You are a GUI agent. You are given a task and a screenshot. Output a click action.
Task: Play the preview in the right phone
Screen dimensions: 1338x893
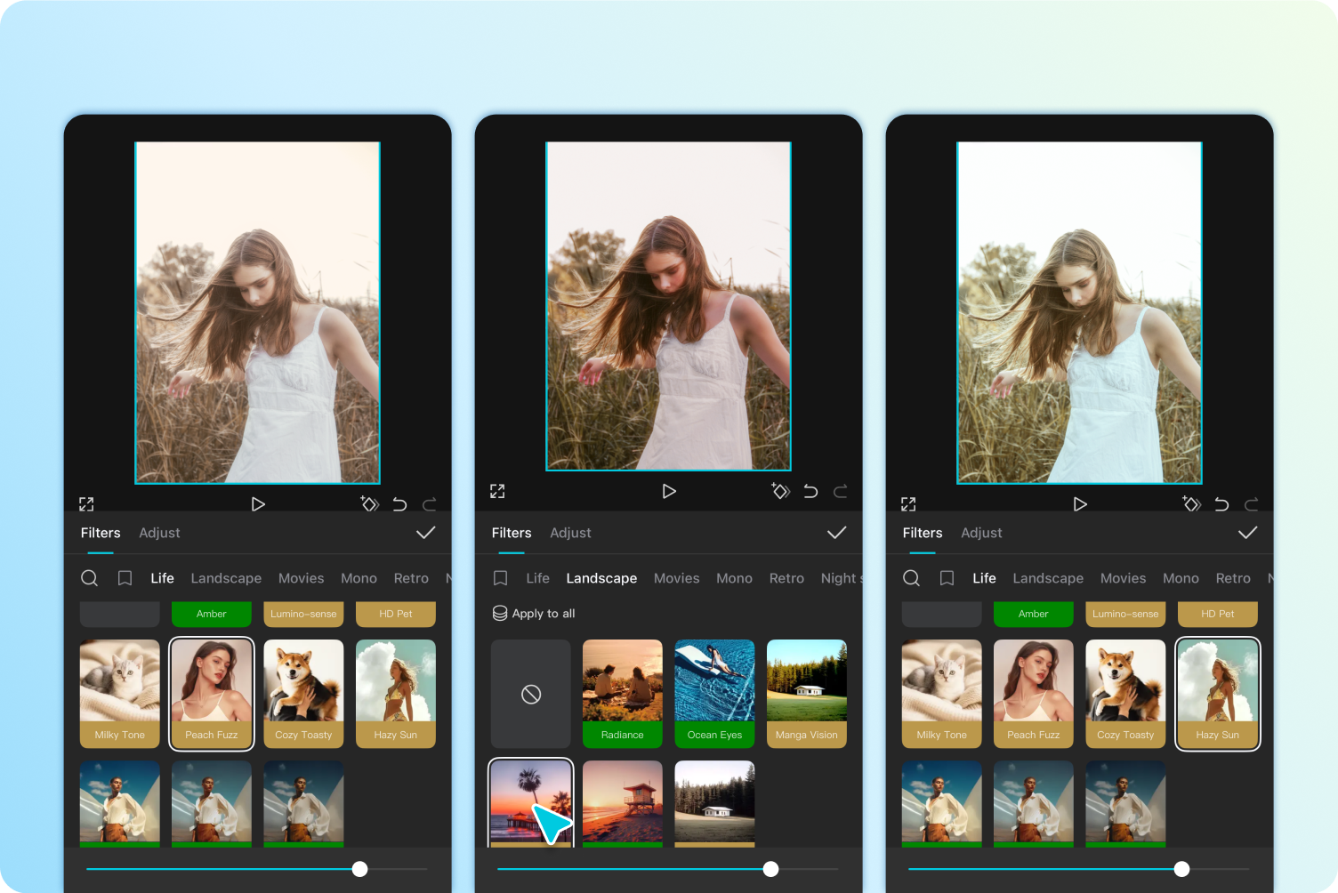(x=1080, y=504)
